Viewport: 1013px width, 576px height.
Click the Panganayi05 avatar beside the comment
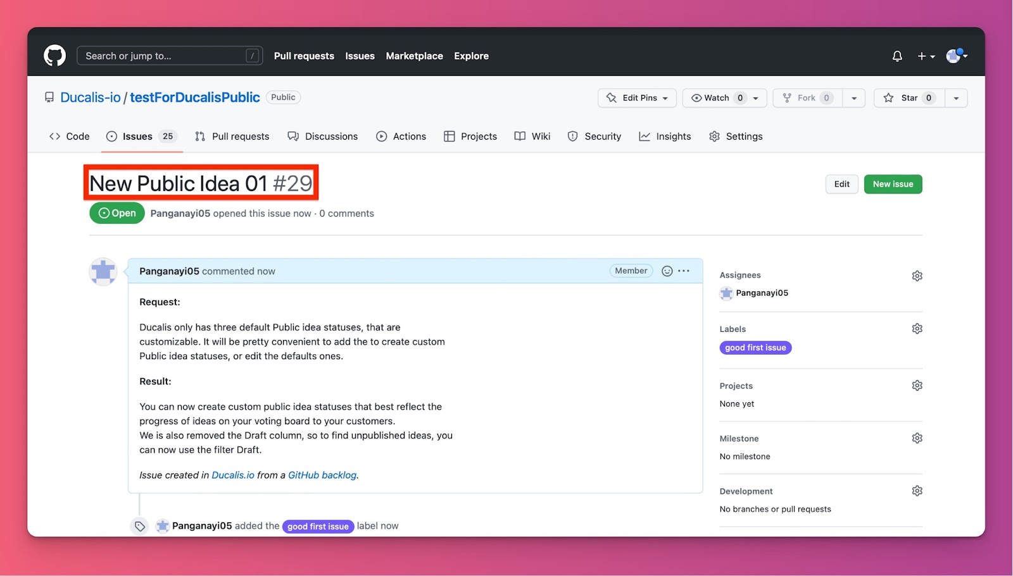(103, 272)
